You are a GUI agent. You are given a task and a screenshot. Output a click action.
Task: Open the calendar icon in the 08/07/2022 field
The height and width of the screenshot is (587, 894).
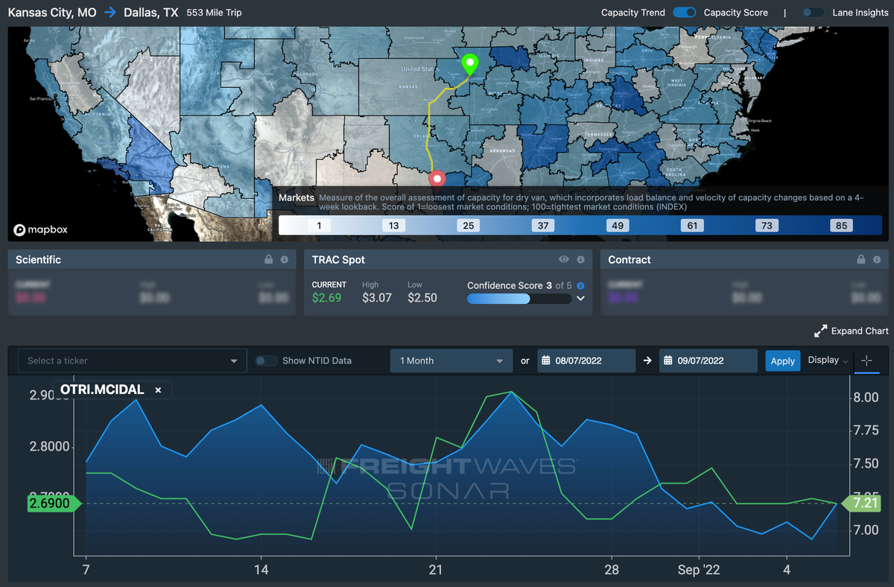546,361
